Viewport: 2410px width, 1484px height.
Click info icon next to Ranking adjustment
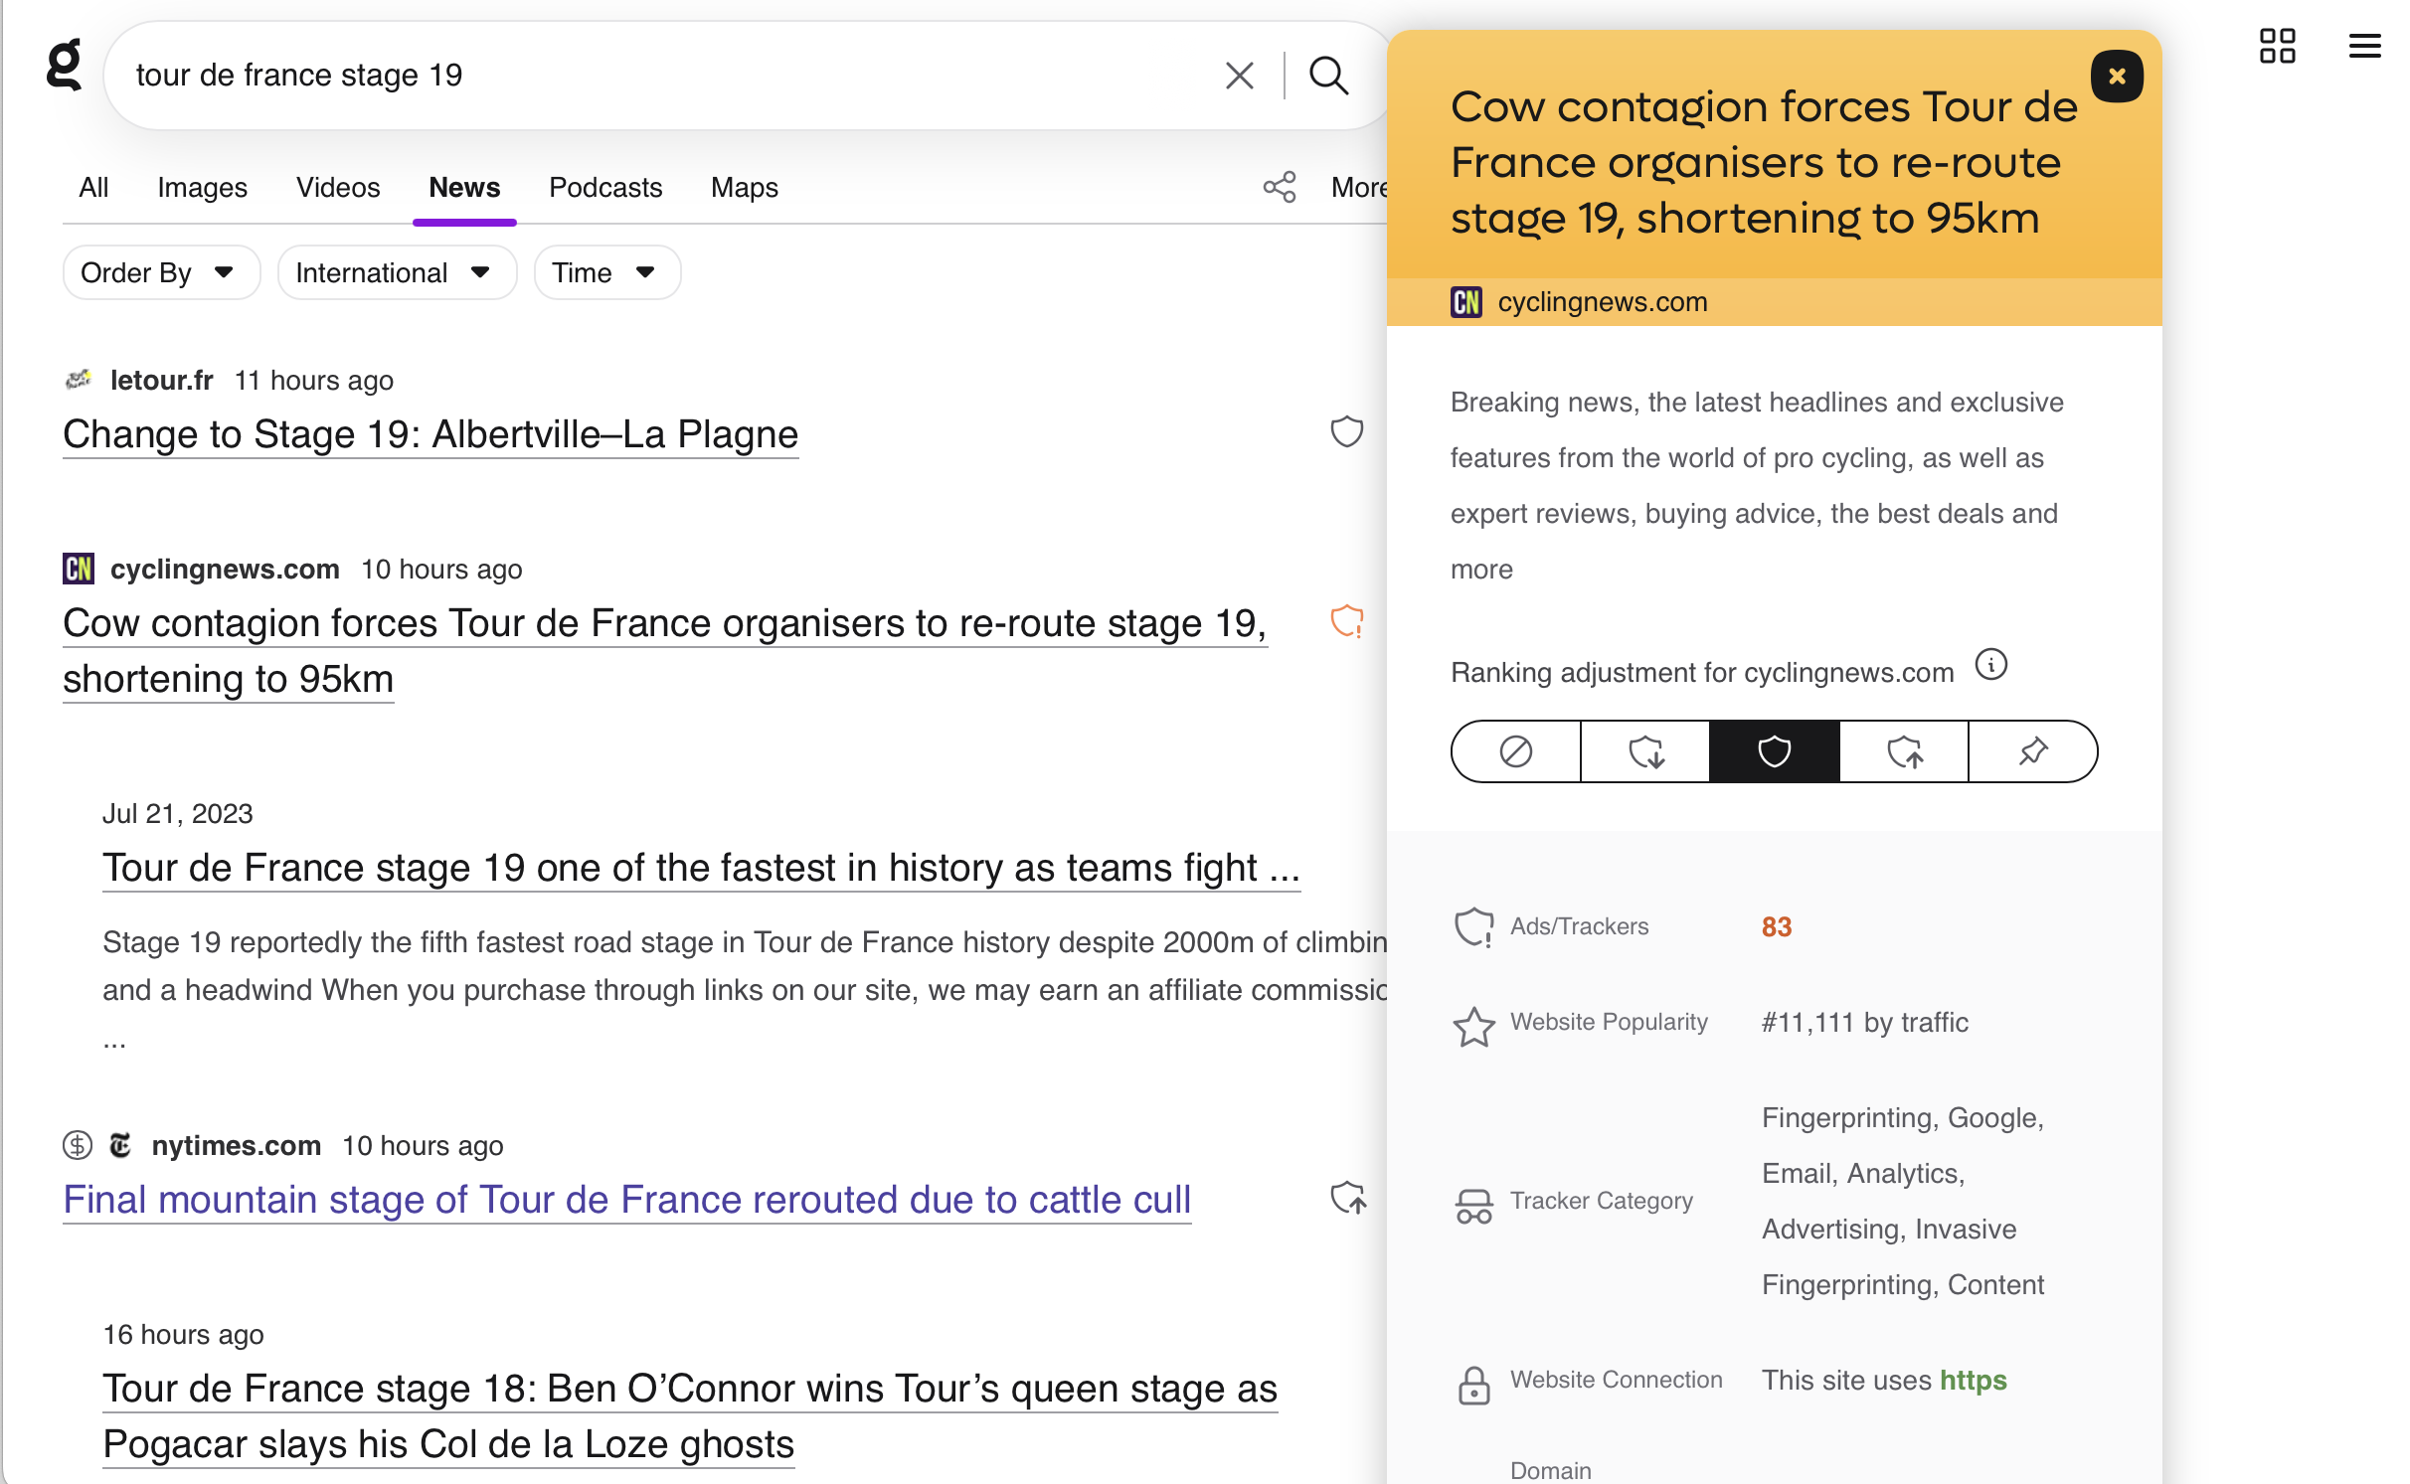tap(1990, 664)
